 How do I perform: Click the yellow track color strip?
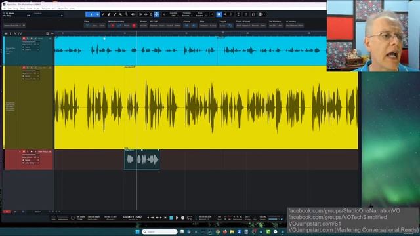pos(4,107)
